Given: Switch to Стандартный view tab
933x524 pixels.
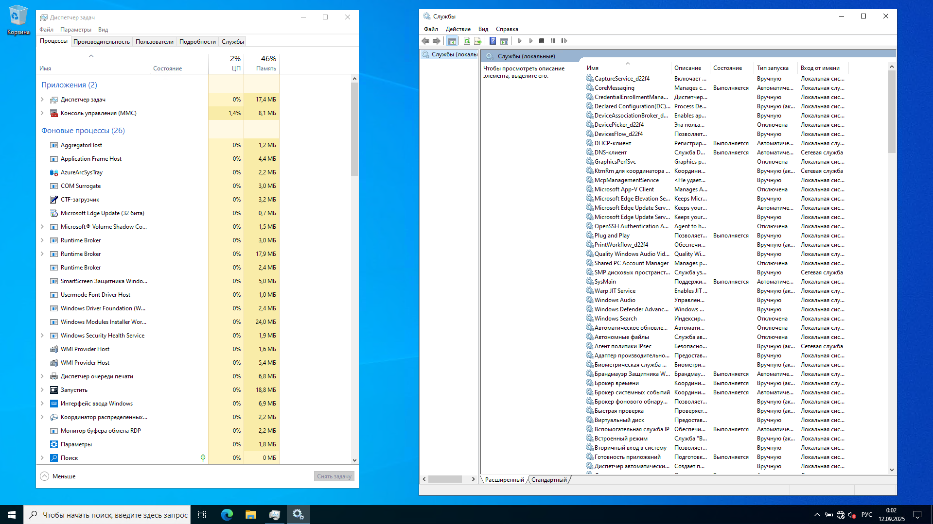Looking at the screenshot, I should tap(549, 480).
